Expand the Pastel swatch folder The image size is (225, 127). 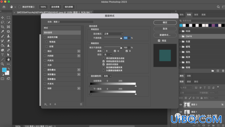pyautogui.click(x=180, y=47)
